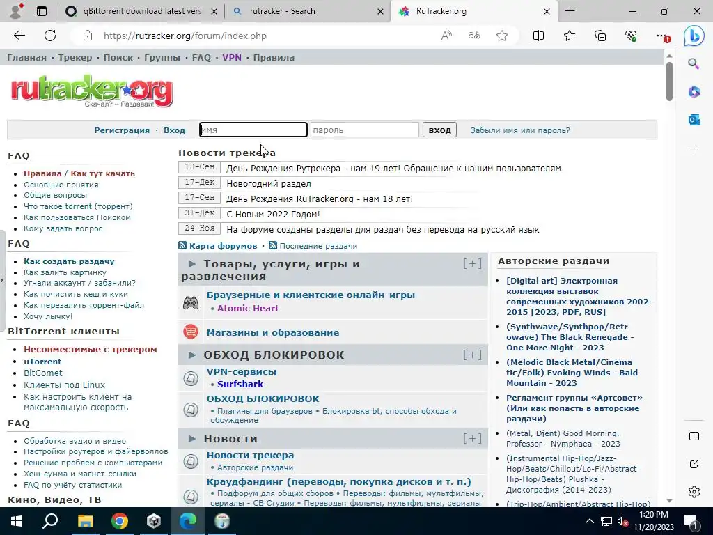Viewport: 713px width, 535px height.
Task: Open the uTorrent client link
Action: pos(42,362)
